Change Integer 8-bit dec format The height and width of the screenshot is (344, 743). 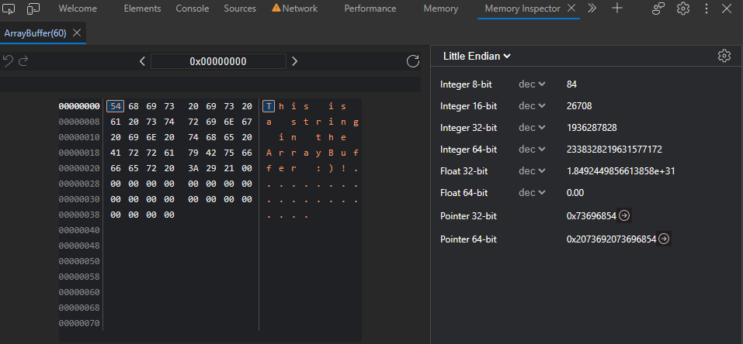tap(533, 84)
